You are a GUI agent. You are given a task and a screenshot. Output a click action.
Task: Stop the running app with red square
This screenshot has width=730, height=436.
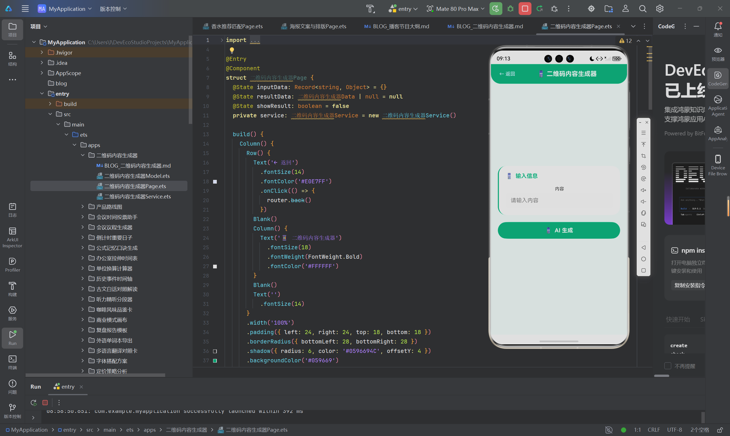(525, 9)
